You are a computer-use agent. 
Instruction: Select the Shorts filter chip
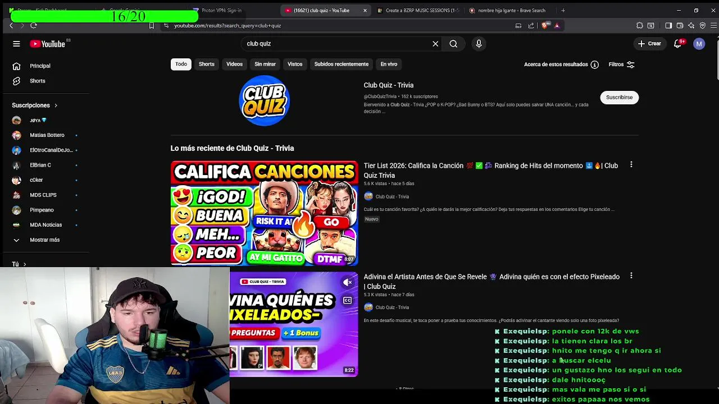(207, 64)
